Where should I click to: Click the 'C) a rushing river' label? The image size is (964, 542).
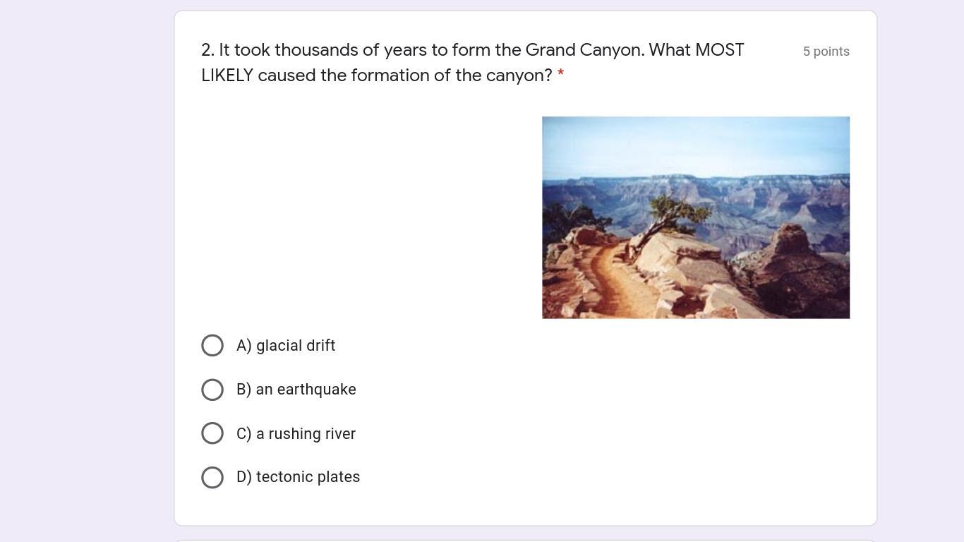click(296, 434)
